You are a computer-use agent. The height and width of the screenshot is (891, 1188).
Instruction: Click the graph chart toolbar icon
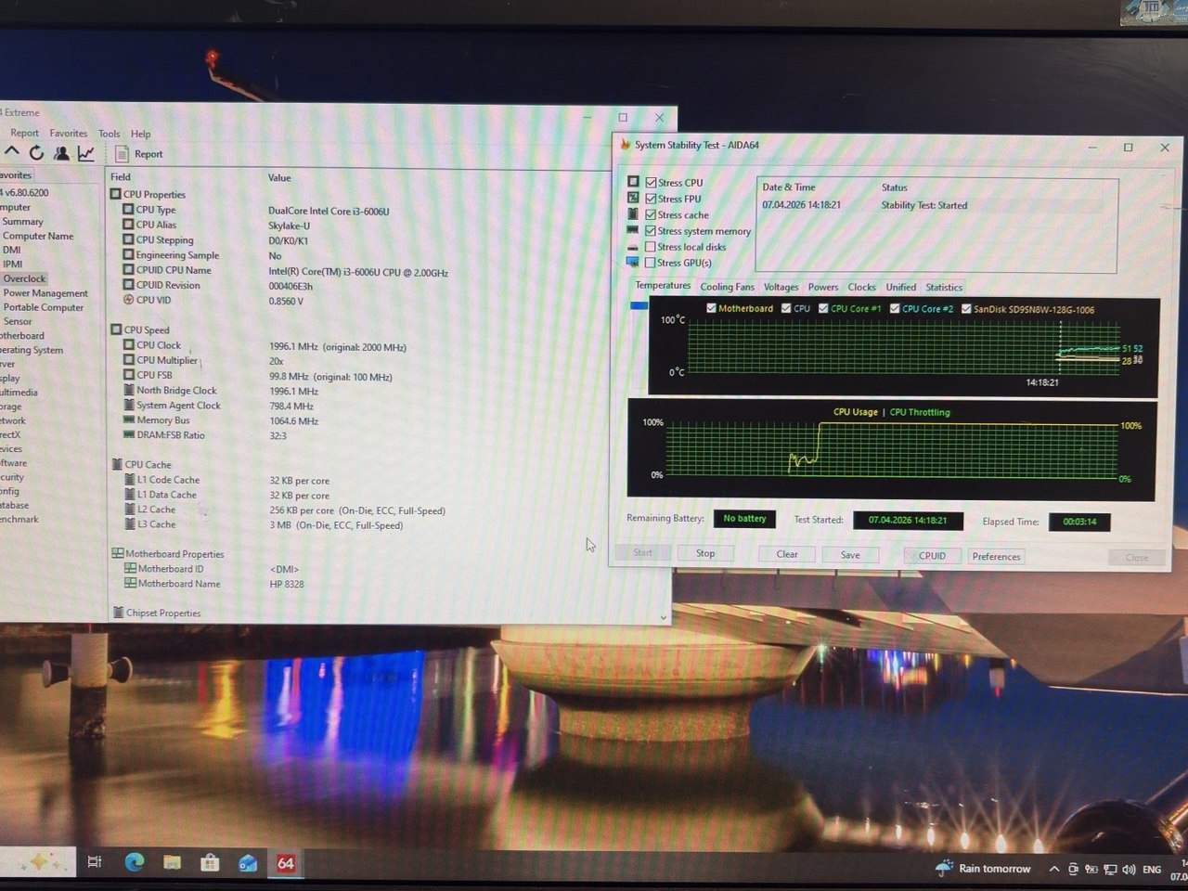pyautogui.click(x=86, y=153)
